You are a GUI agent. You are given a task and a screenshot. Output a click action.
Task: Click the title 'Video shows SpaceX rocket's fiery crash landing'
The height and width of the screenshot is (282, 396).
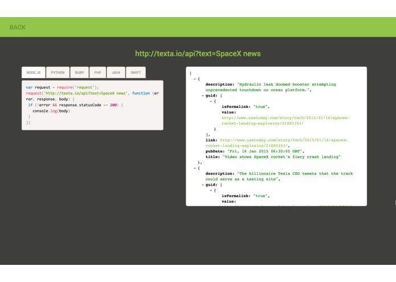(281, 157)
